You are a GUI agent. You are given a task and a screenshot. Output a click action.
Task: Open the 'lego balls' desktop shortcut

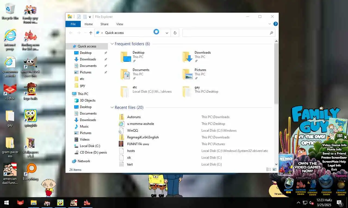30,92
